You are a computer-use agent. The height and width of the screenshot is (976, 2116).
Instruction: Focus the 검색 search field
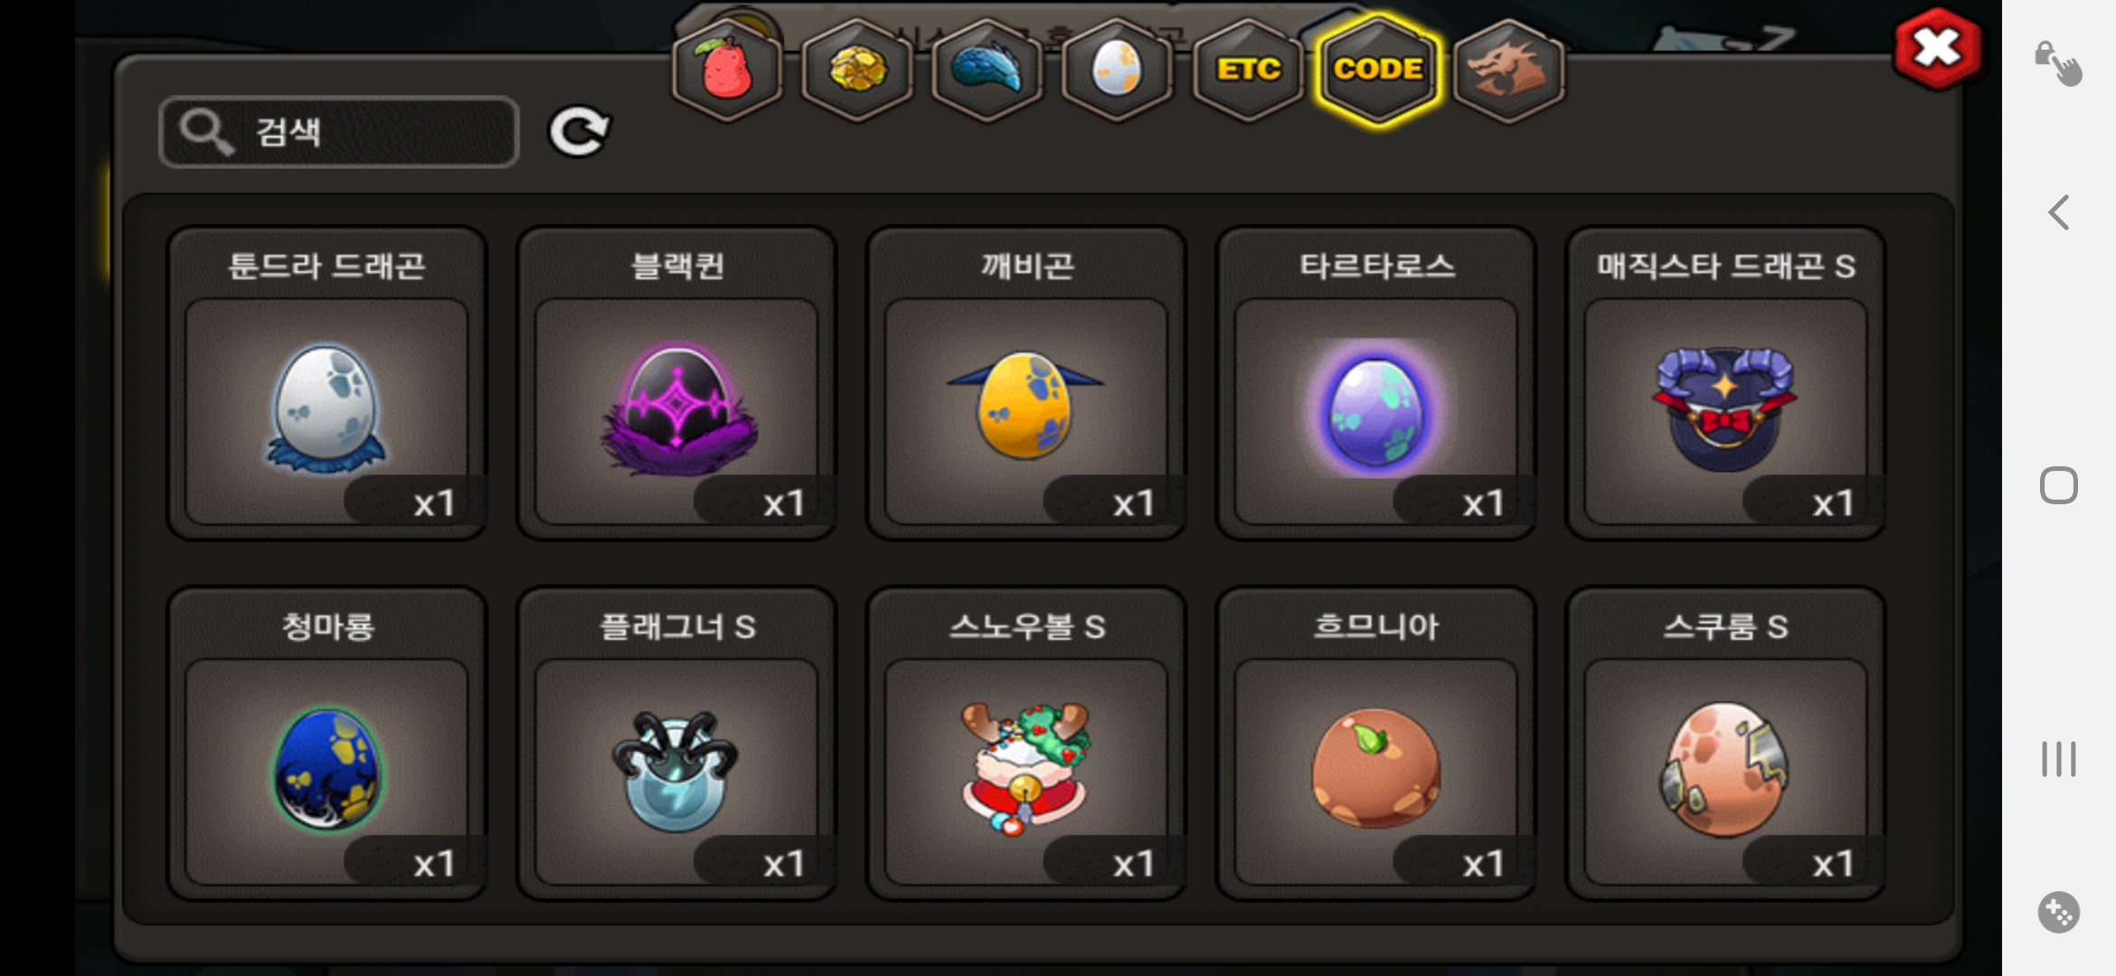point(339,132)
